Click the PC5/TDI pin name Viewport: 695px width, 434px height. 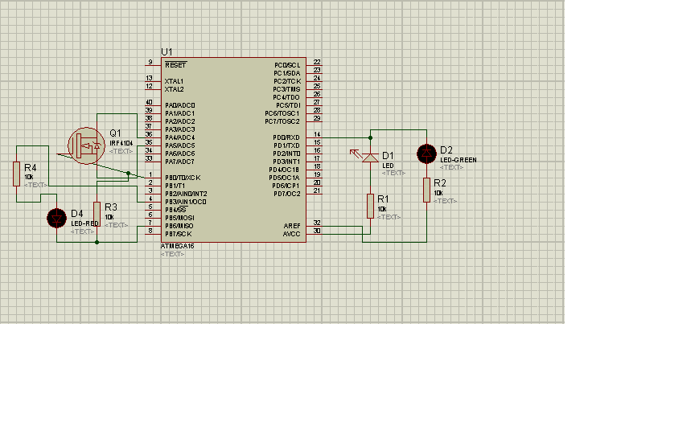click(288, 105)
